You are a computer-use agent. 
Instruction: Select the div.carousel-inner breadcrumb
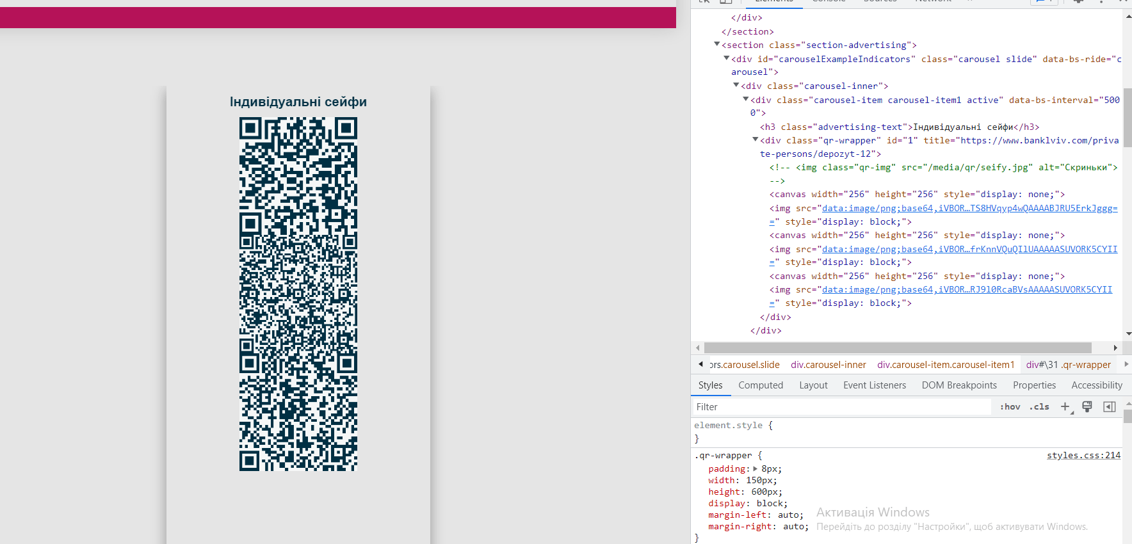point(829,365)
